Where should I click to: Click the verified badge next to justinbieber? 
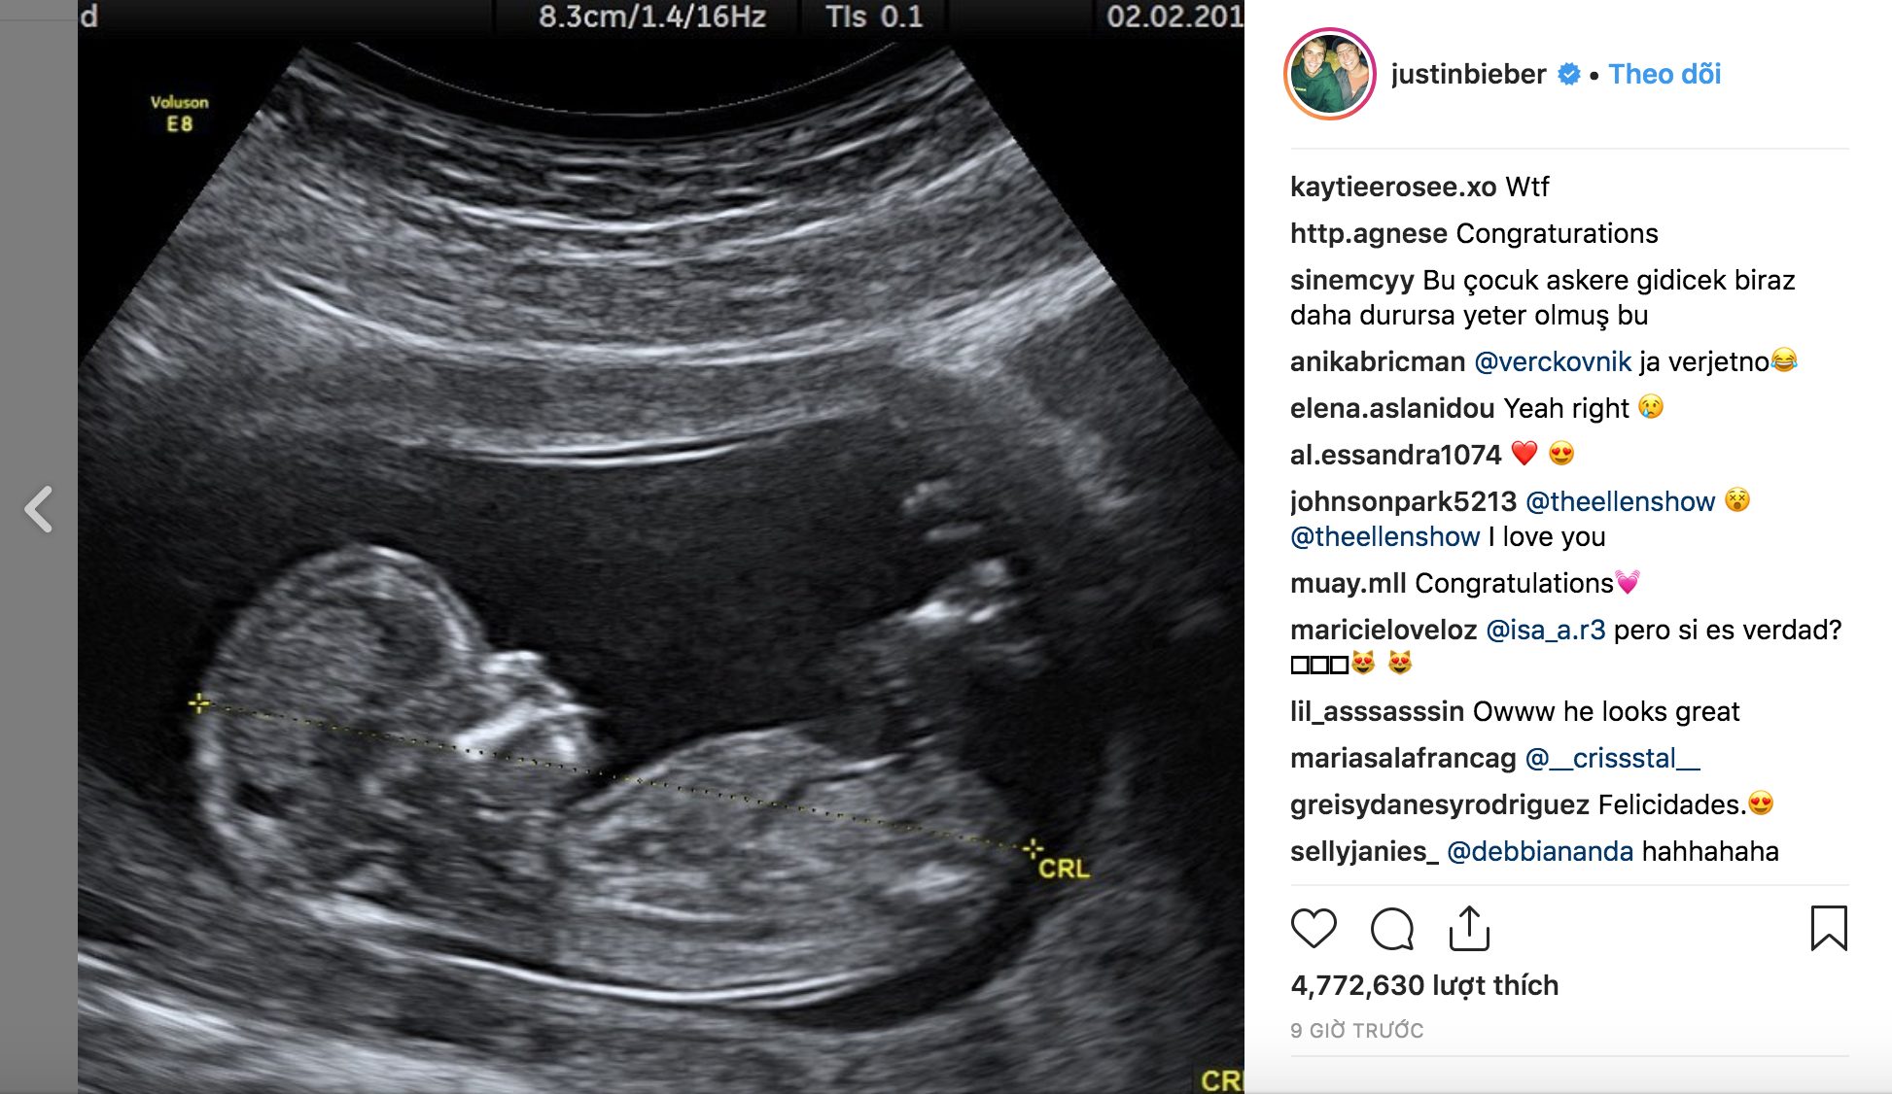coord(1568,74)
